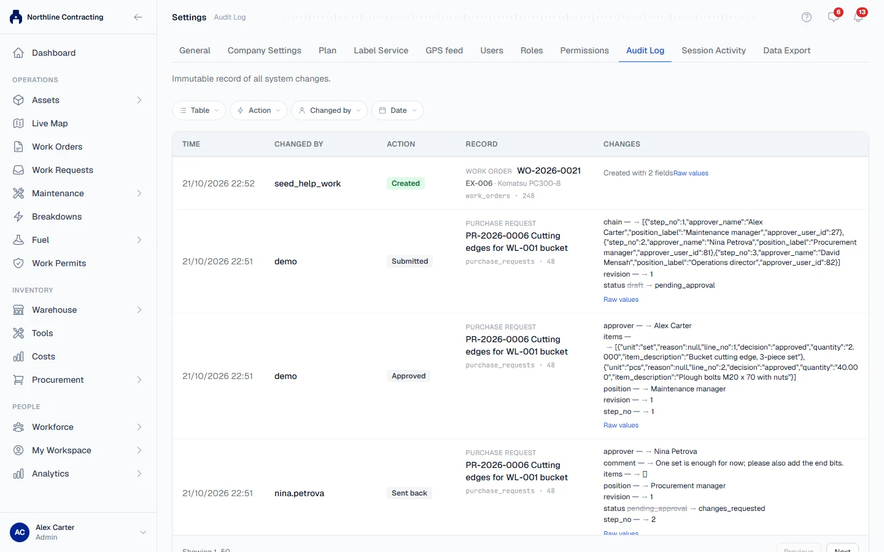
Task: Open the Table filter dropdown
Action: 199,110
